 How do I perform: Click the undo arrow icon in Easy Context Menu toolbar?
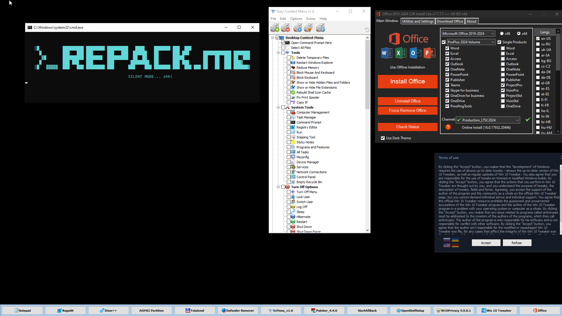367,30
